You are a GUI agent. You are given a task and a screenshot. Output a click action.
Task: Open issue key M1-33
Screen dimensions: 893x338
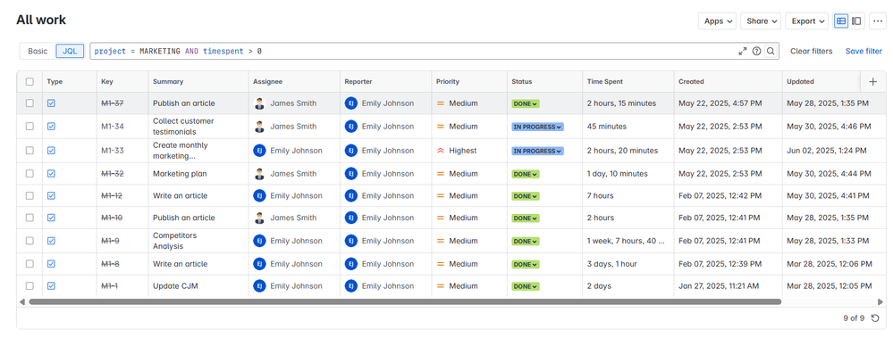click(113, 151)
